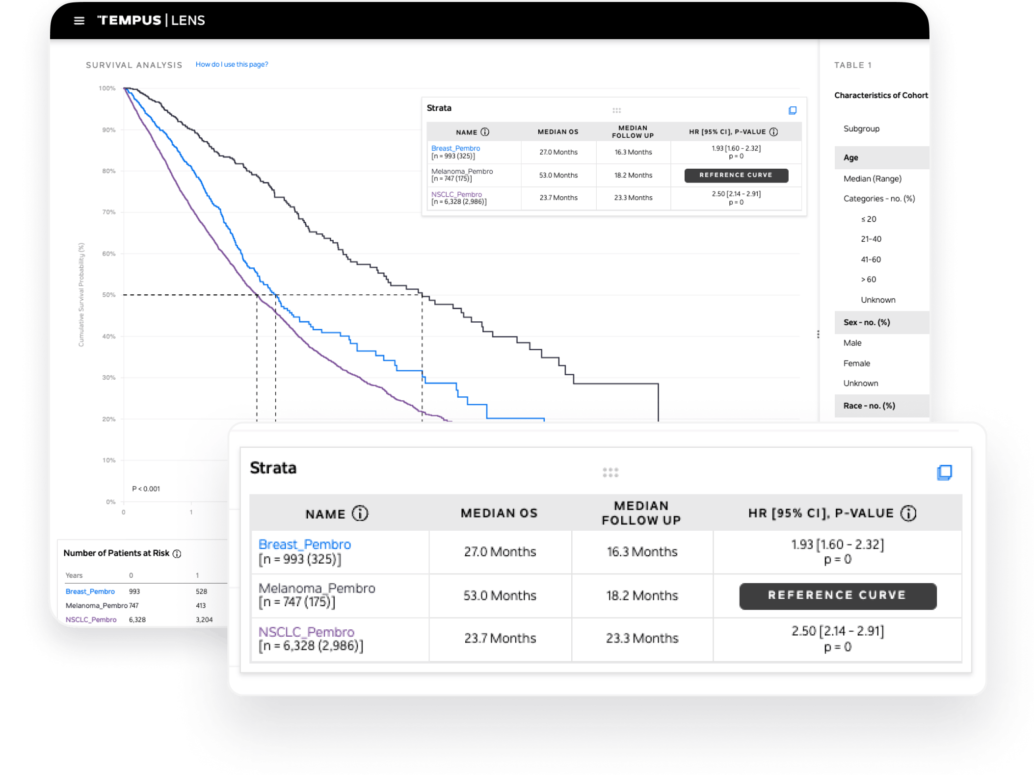The width and height of the screenshot is (1034, 775).
Task: Open Breast_Pembro in enlarged Strata table
Action: click(304, 544)
